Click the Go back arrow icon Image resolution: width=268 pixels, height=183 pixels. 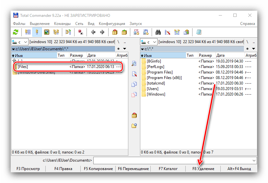93,32
